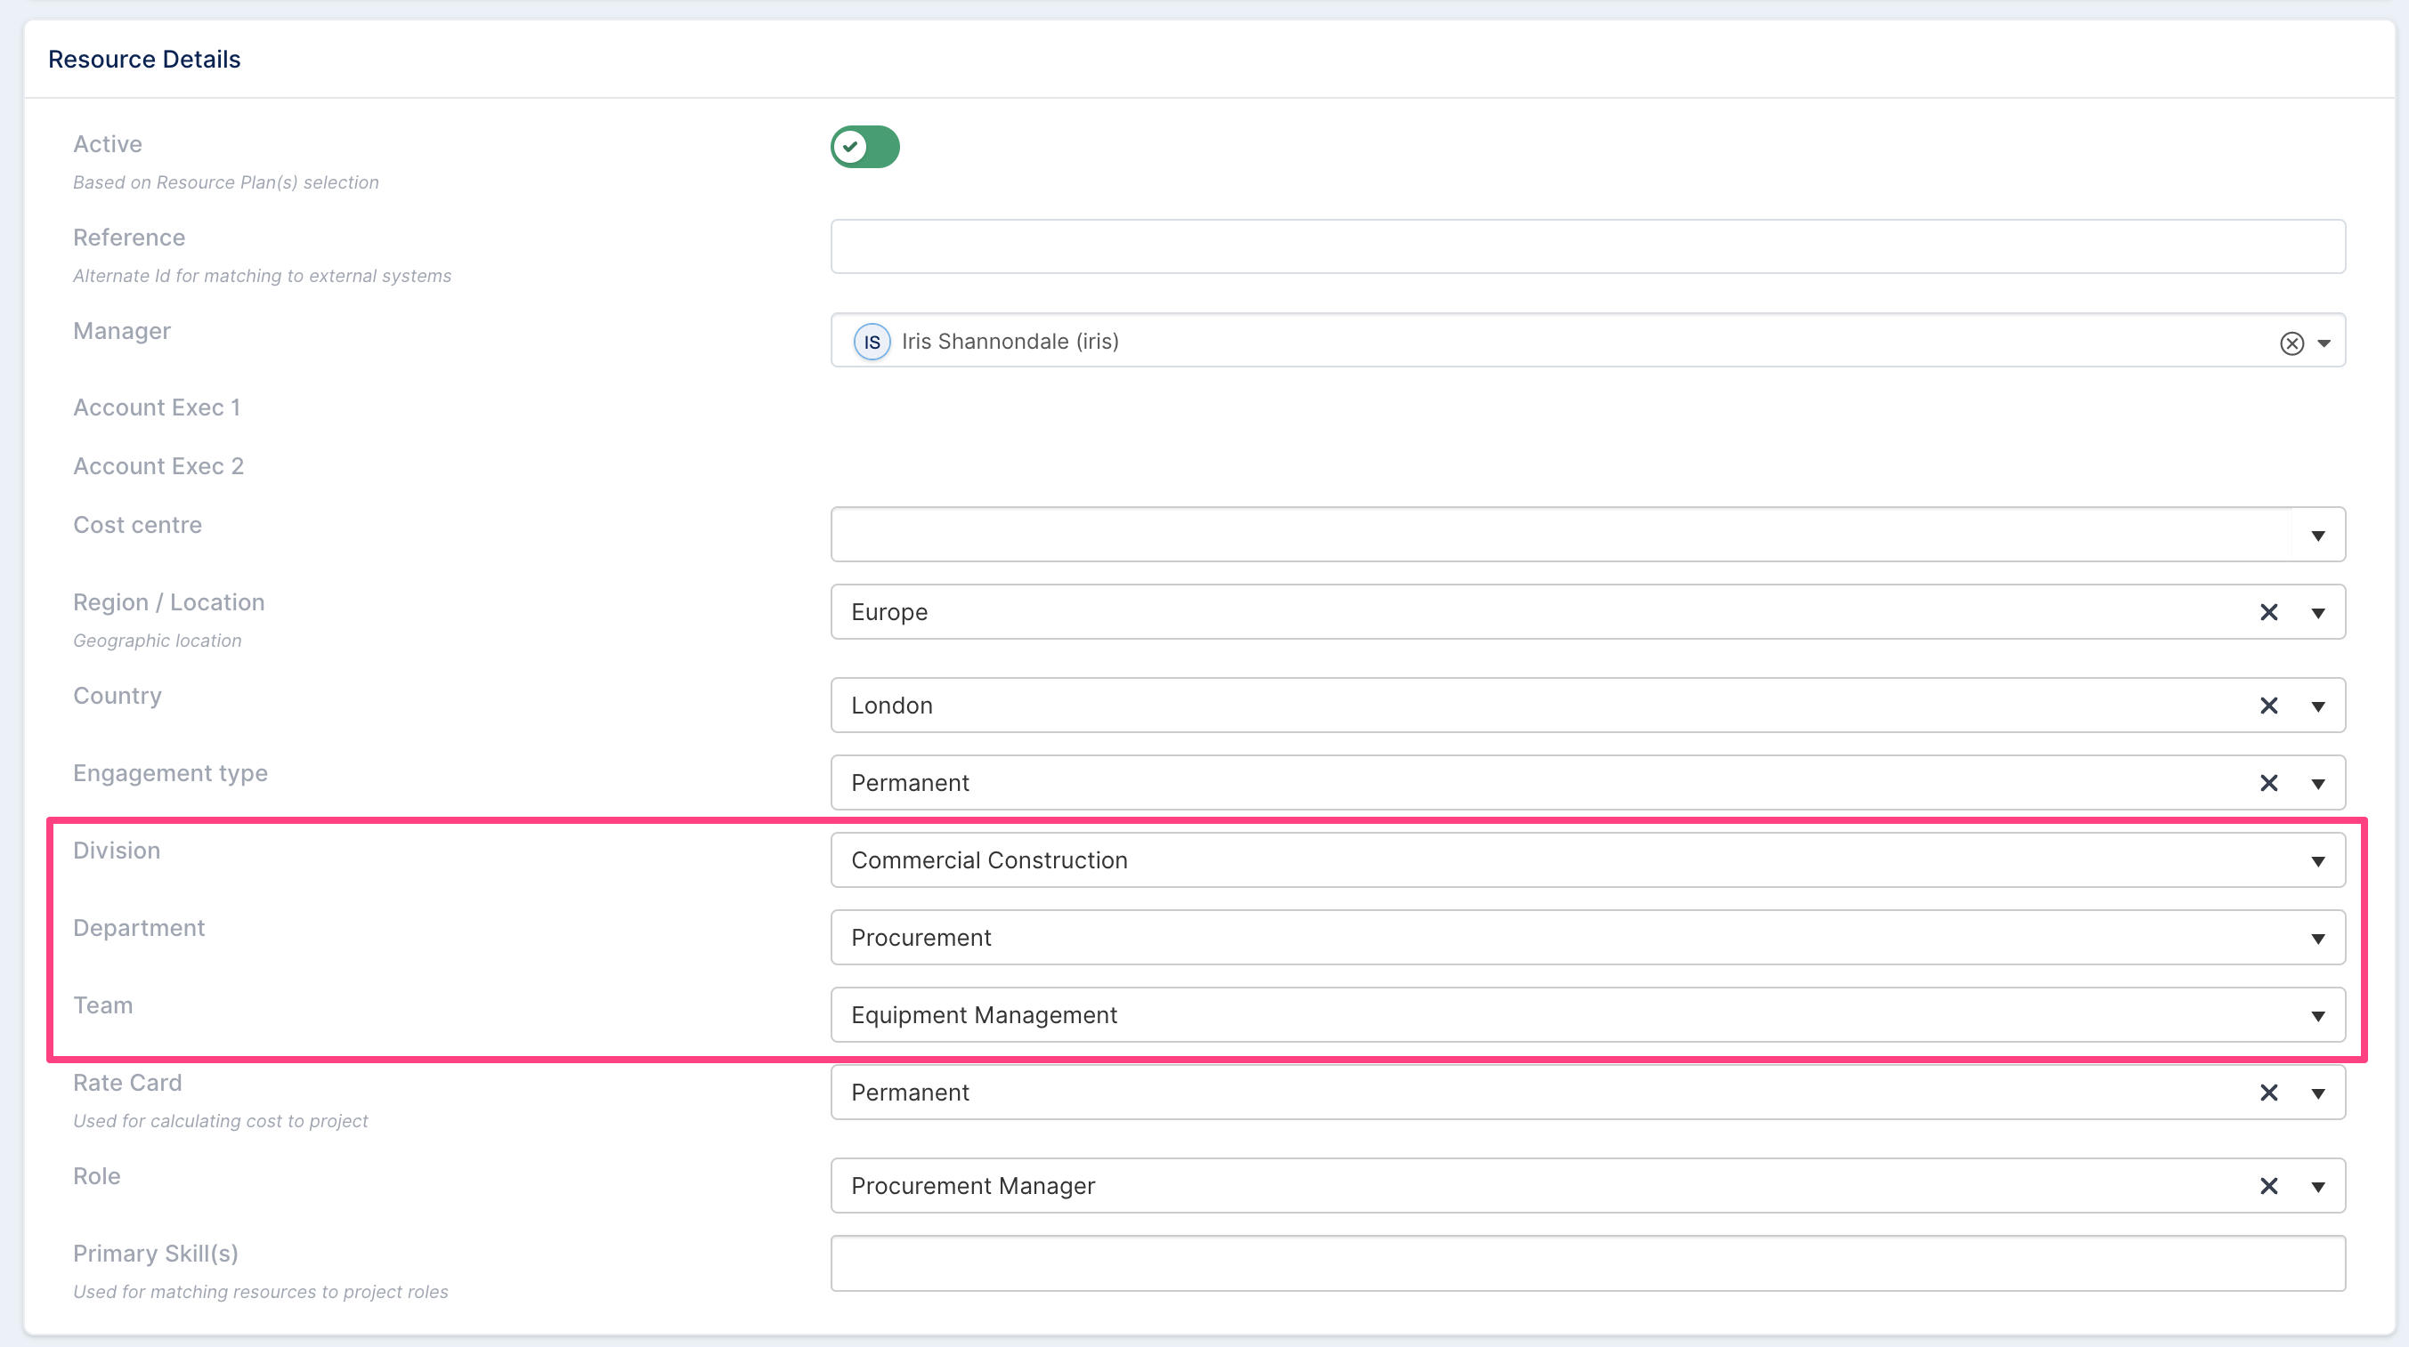The height and width of the screenshot is (1347, 2409).
Task: Expand the Region / Location dropdown arrow
Action: pos(2318,613)
